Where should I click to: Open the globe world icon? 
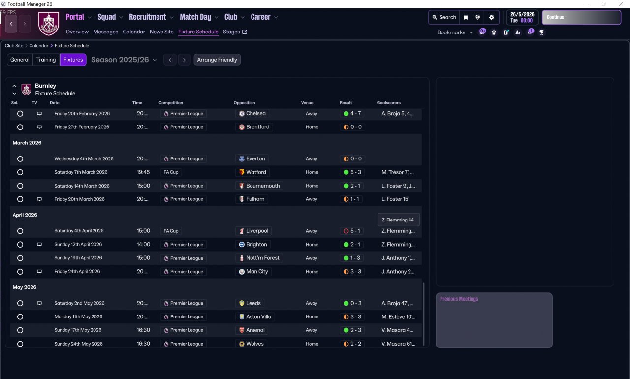(x=477, y=17)
